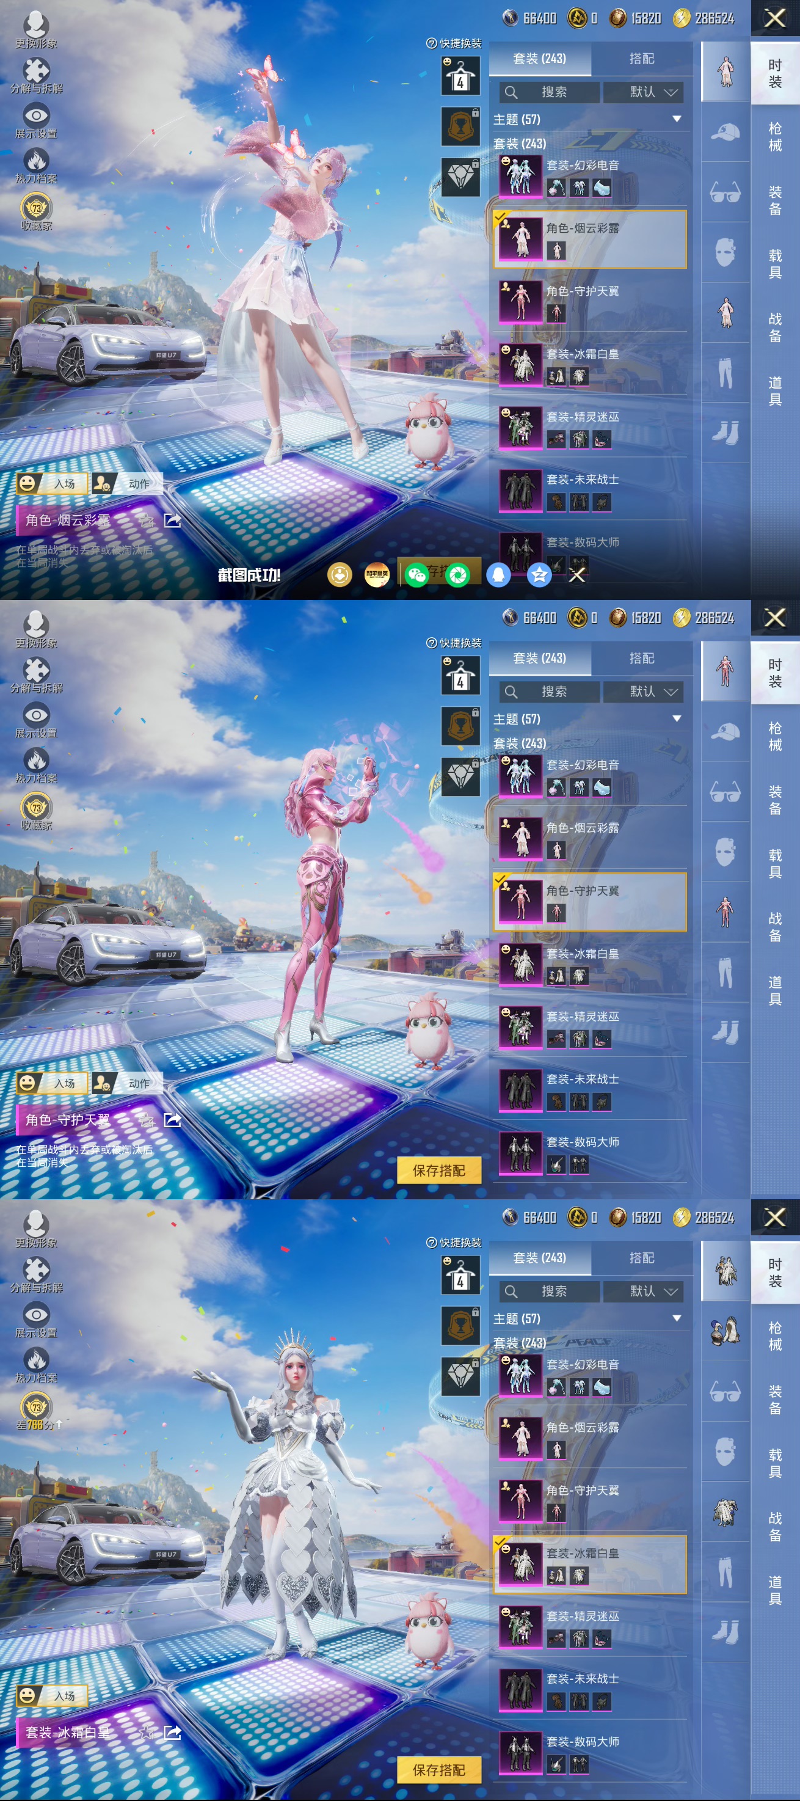This screenshot has width=800, height=1801.
Task: Open 热力档案 flame icon in top screenshot
Action: pyautogui.click(x=36, y=166)
